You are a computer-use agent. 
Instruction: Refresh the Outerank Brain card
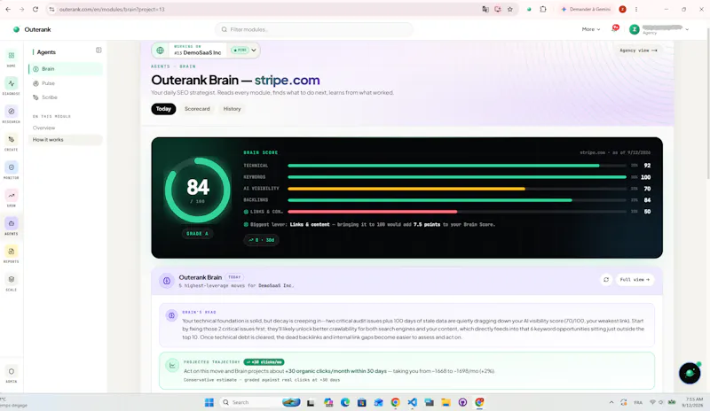[606, 280]
